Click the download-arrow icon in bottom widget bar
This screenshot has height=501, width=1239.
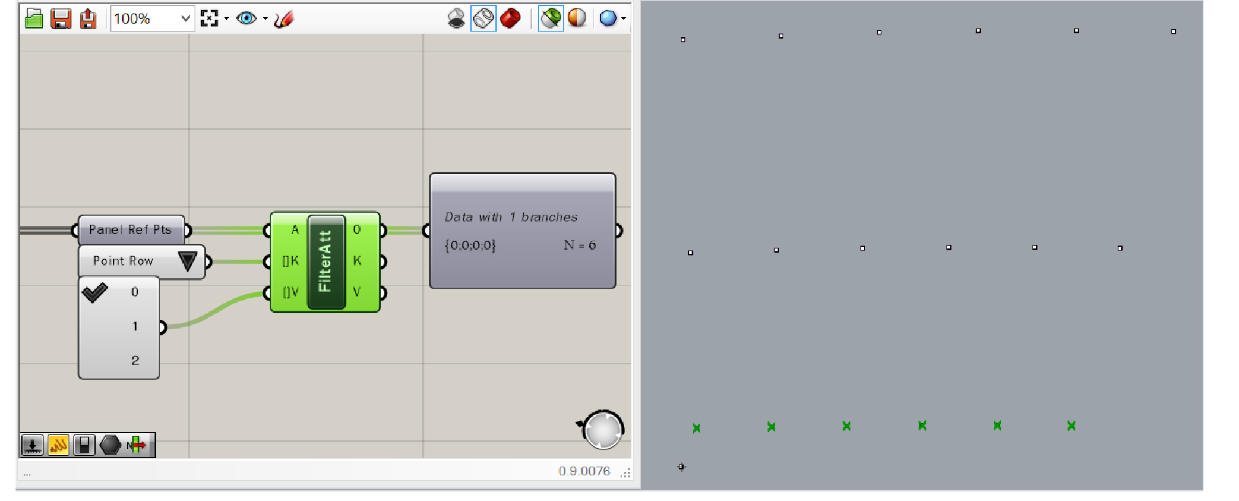tap(33, 445)
